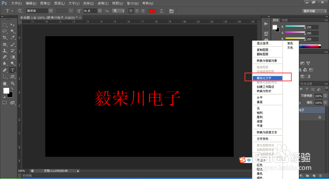Choose 转换为段落文本 from context menu
This screenshot has width=329, height=179.
click(x=267, y=132)
